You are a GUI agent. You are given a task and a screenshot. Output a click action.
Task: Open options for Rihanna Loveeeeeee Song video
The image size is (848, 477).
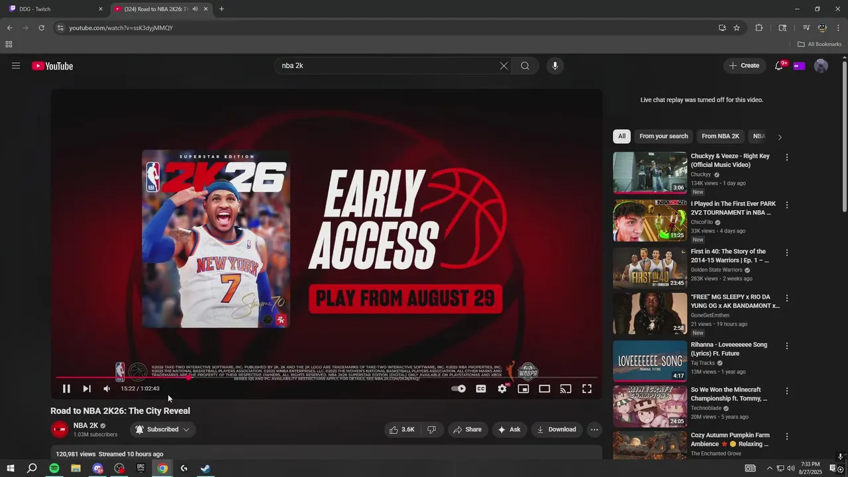pos(787,346)
